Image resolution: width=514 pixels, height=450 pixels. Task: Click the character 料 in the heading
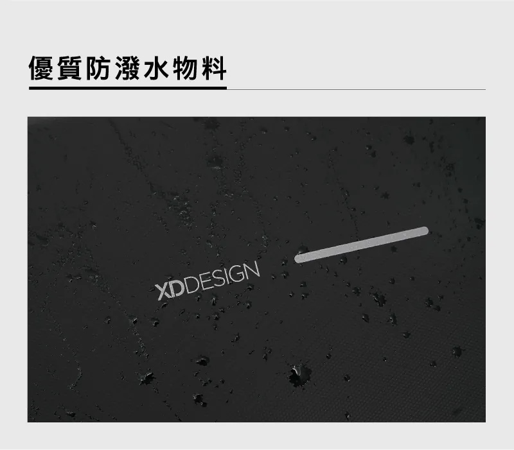[x=214, y=69]
